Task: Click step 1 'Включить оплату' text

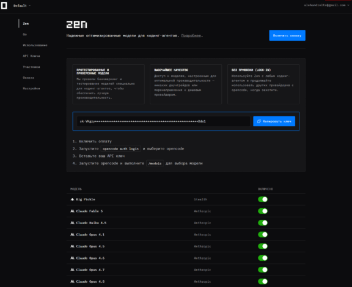Action: click(95, 142)
